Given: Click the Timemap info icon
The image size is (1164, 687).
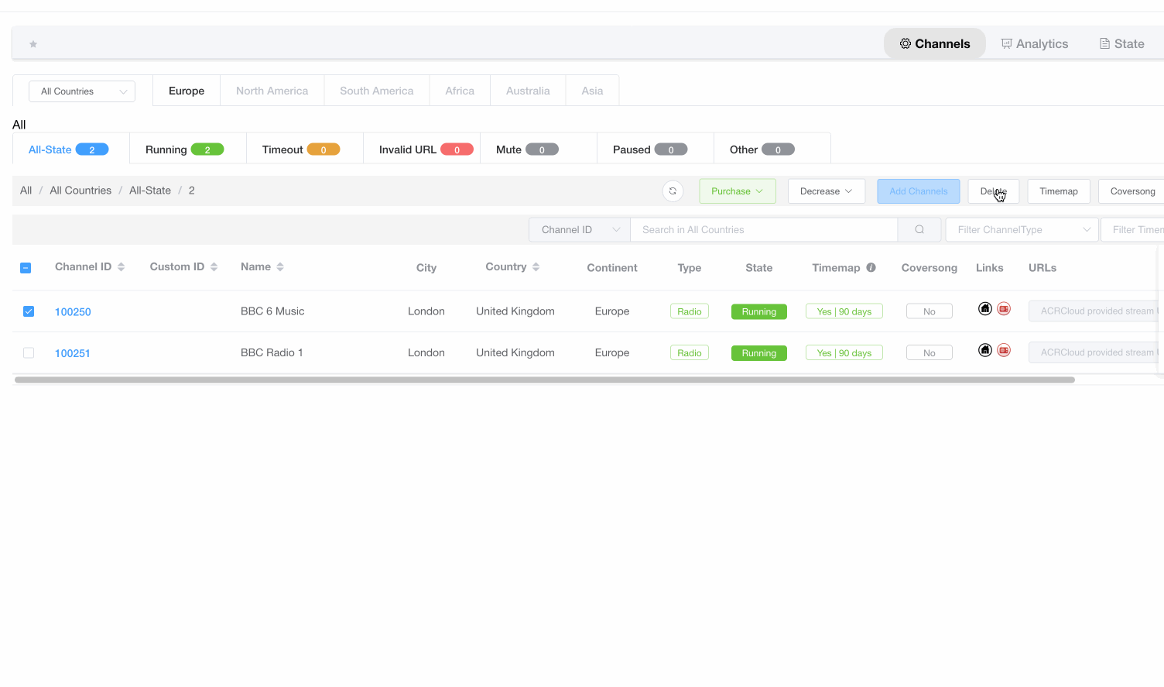Looking at the screenshot, I should click(x=871, y=267).
